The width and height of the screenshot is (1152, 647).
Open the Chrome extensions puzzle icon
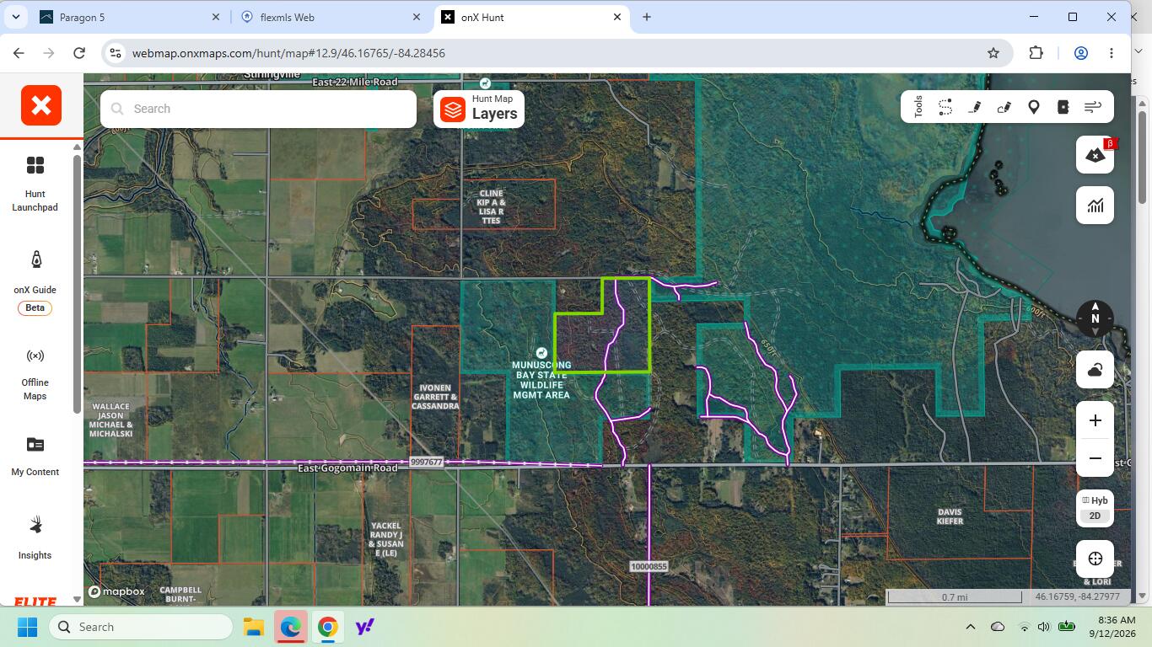click(x=1036, y=53)
